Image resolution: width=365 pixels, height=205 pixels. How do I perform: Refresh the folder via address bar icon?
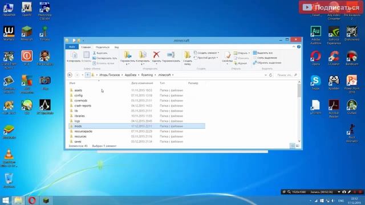click(x=270, y=75)
